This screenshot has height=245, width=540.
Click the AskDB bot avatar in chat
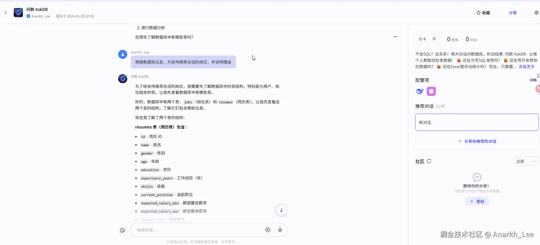(x=123, y=79)
